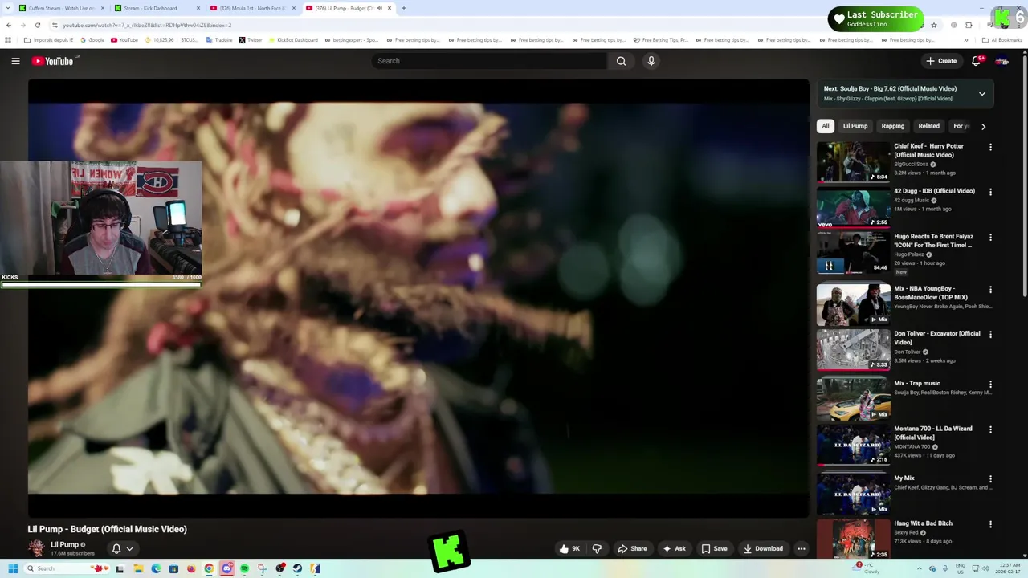
Task: Open options for Don Toliver Excavator video
Action: tap(990, 335)
